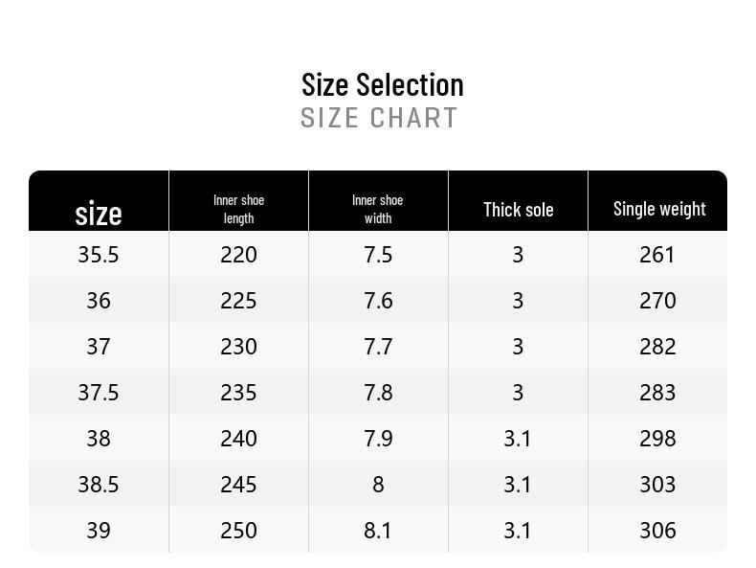Click the size 39 cell
This screenshot has height=568, width=756.
[x=99, y=531]
